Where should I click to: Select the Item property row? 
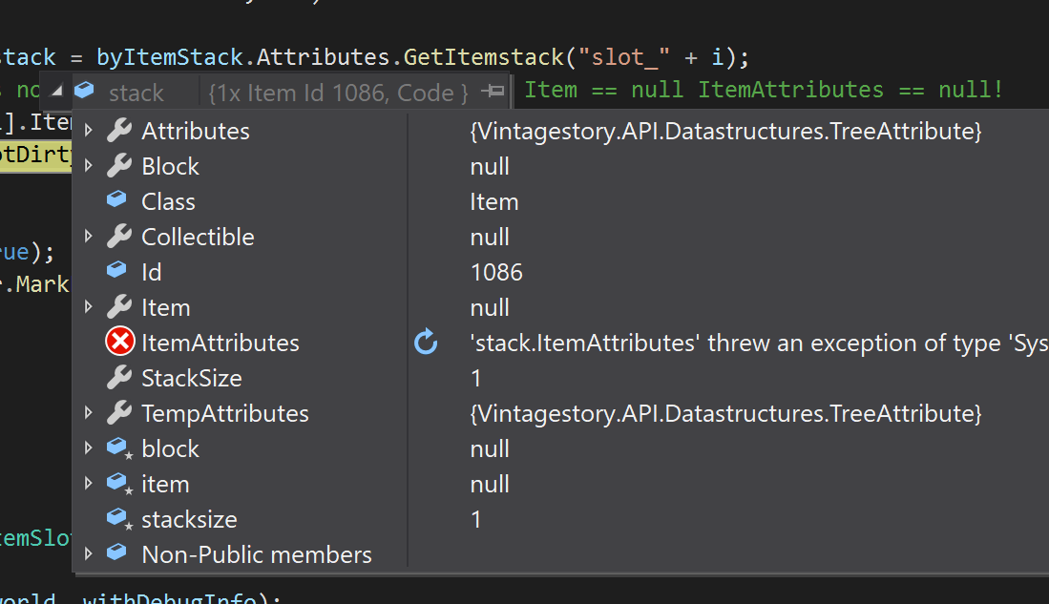click(165, 307)
